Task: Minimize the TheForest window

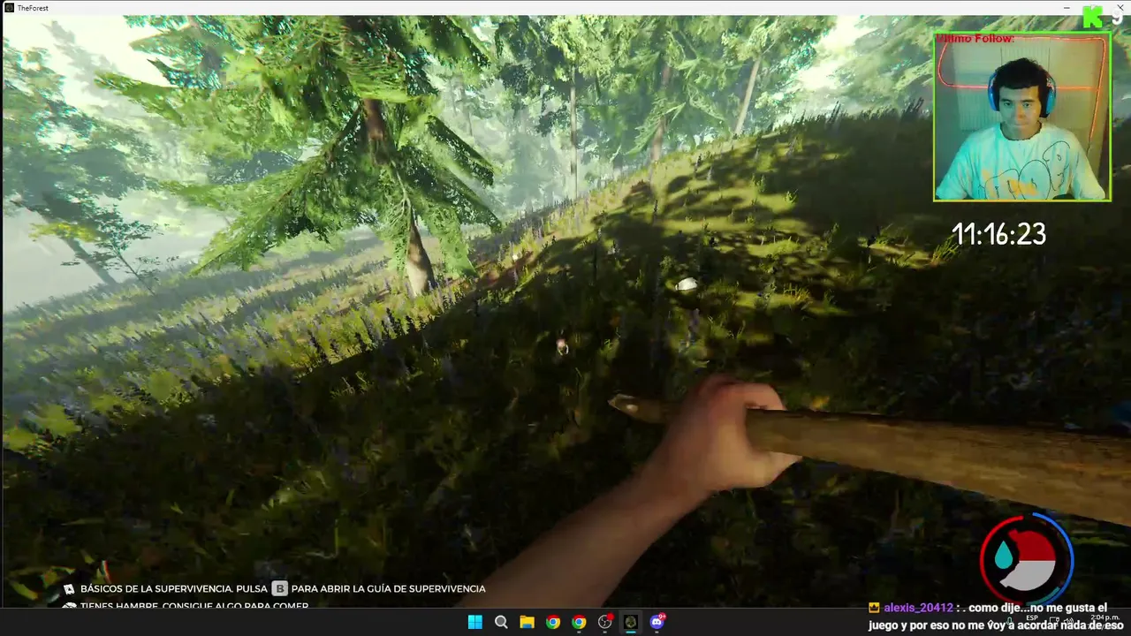Action: [x=1066, y=7]
